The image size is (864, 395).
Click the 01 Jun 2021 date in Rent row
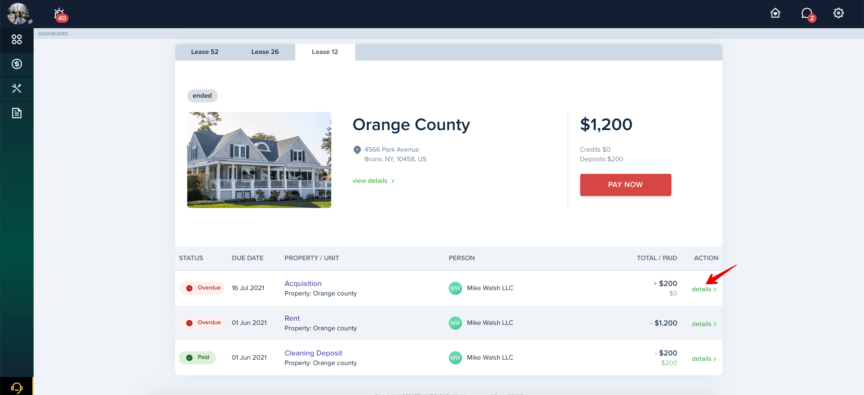tap(249, 323)
